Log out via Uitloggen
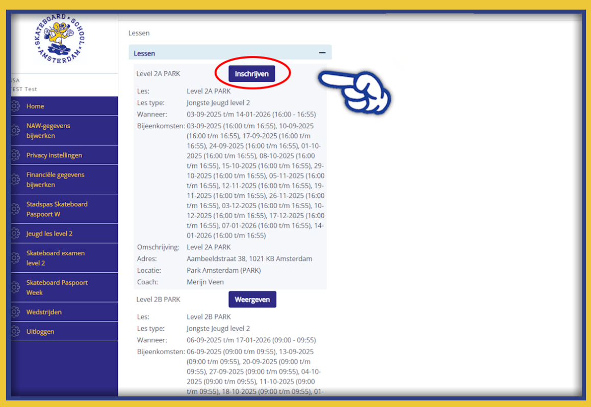This screenshot has width=591, height=407. pos(40,331)
